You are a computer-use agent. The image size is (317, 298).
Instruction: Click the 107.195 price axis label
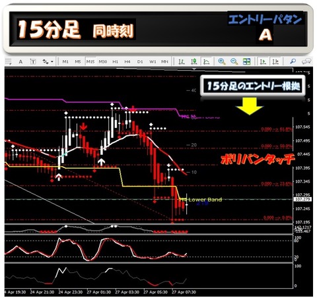point(302,222)
